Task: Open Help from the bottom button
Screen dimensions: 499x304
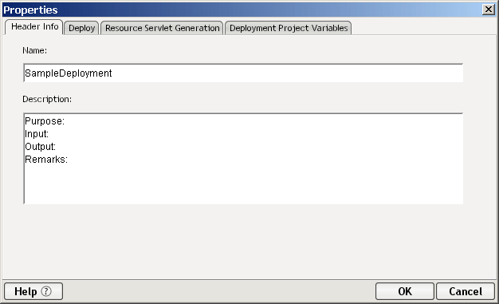Action: 33,291
